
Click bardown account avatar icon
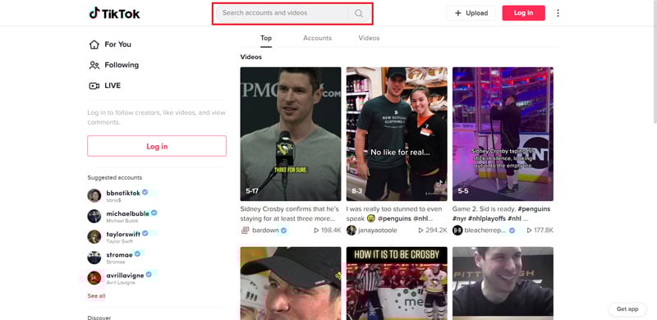tap(245, 231)
